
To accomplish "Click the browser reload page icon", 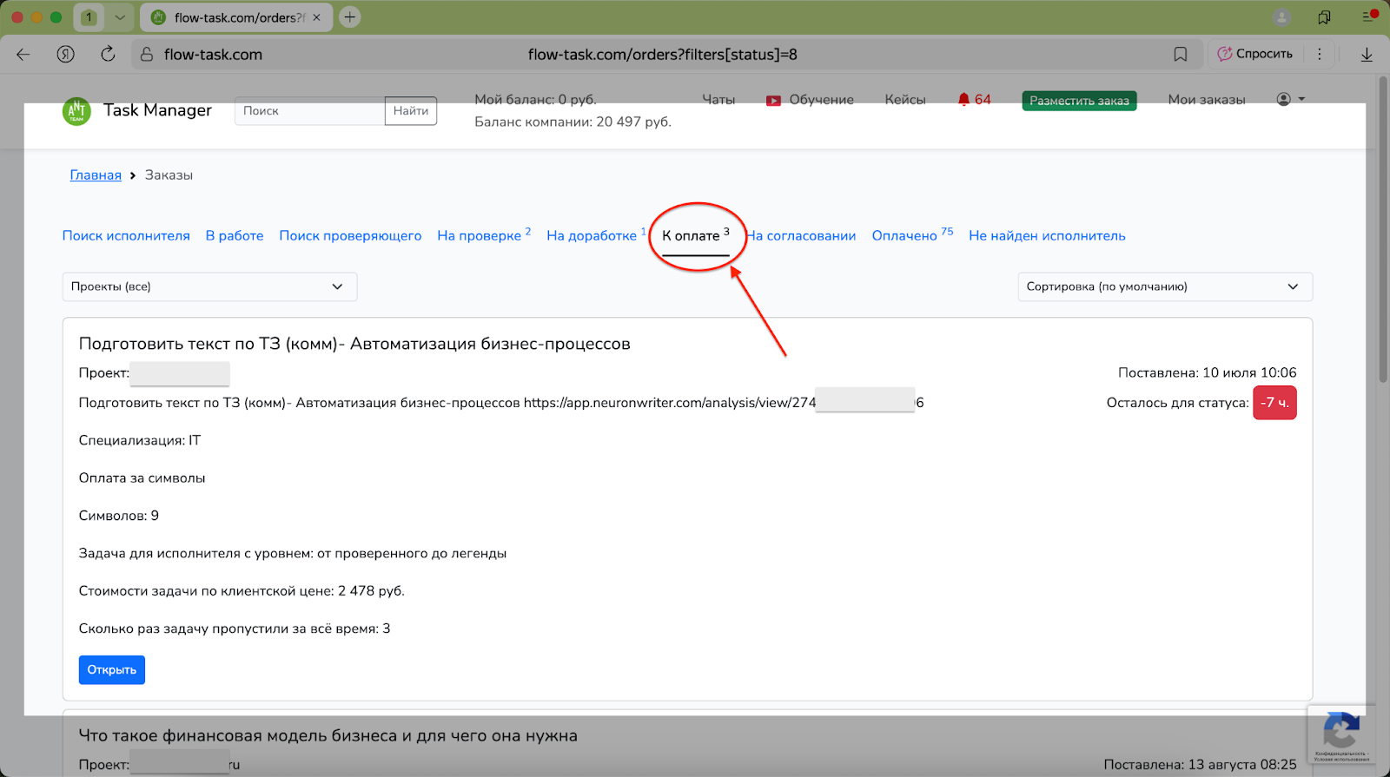I will [x=108, y=54].
